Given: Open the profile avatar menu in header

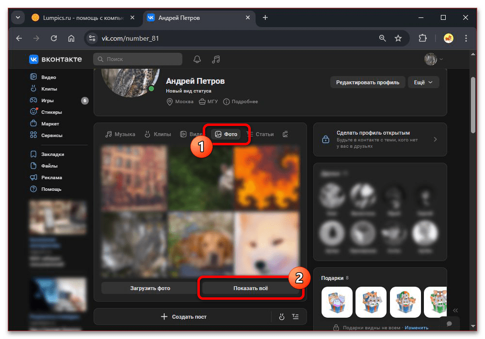Looking at the screenshot, I should click(x=433, y=59).
